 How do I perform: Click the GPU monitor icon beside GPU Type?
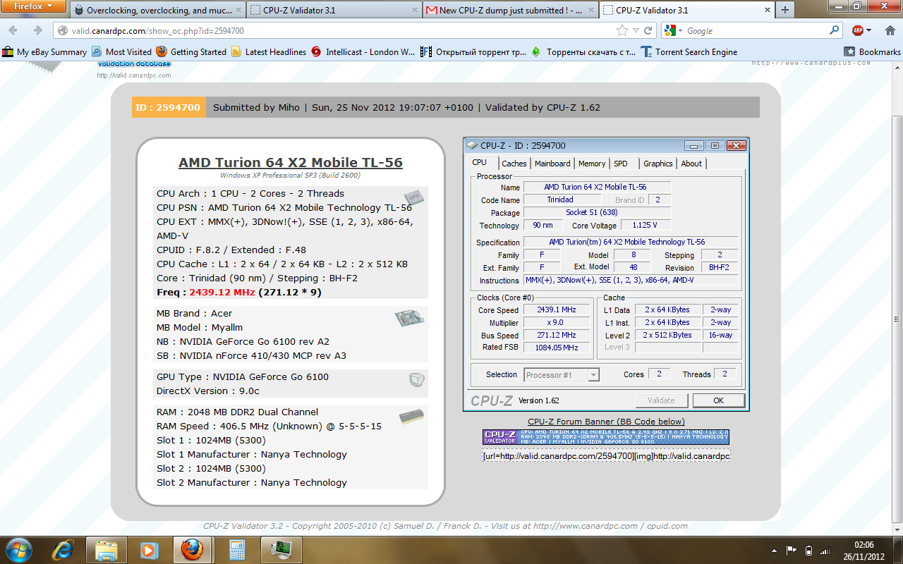pos(416,380)
